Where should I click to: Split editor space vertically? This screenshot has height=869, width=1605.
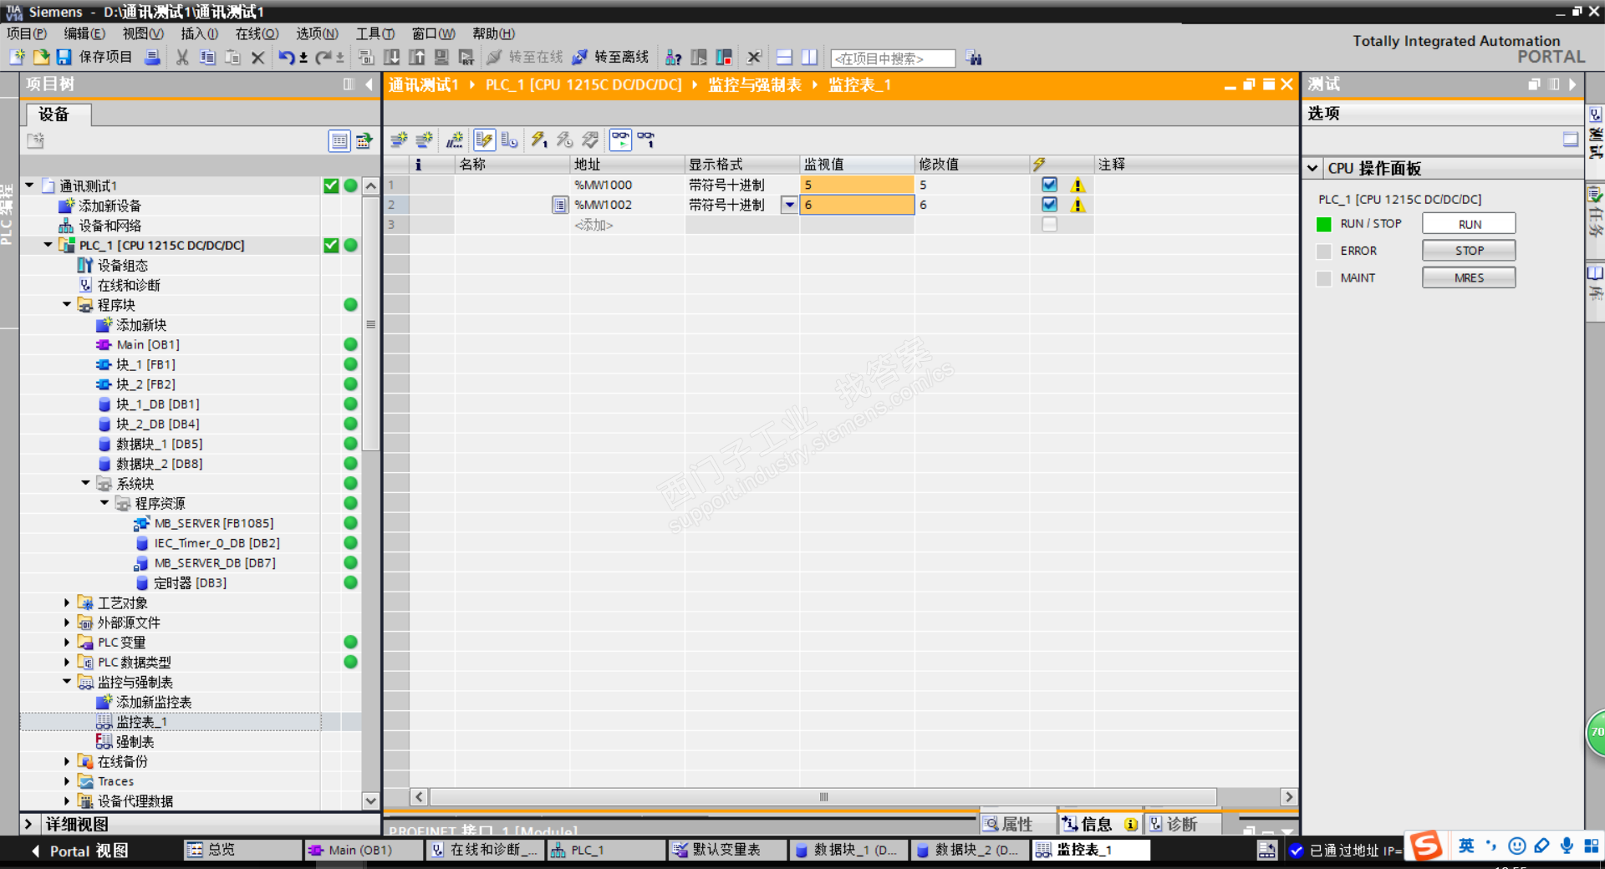click(x=809, y=57)
